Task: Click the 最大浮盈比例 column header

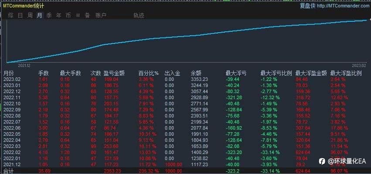Action: 346,73
